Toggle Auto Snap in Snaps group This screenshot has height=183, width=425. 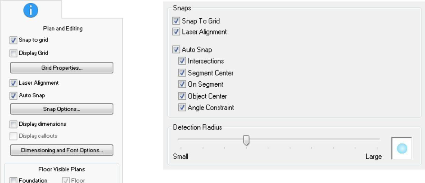tap(176, 50)
